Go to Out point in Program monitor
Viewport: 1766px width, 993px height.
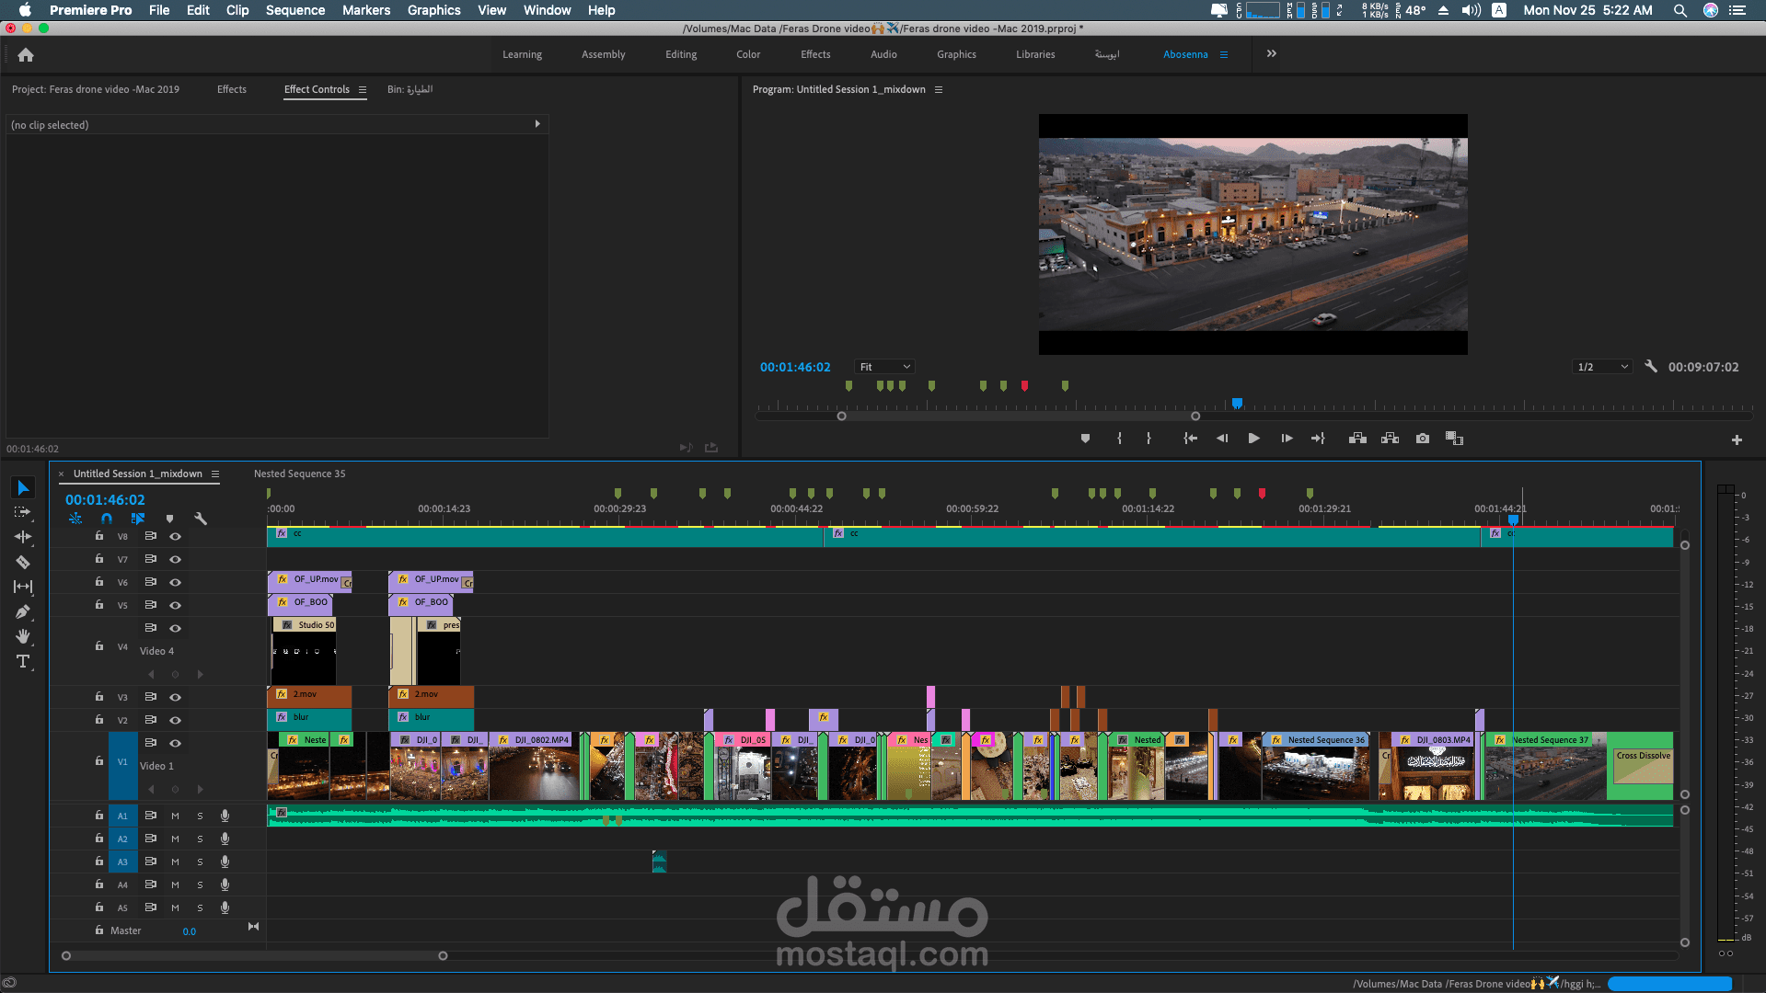click(1318, 439)
